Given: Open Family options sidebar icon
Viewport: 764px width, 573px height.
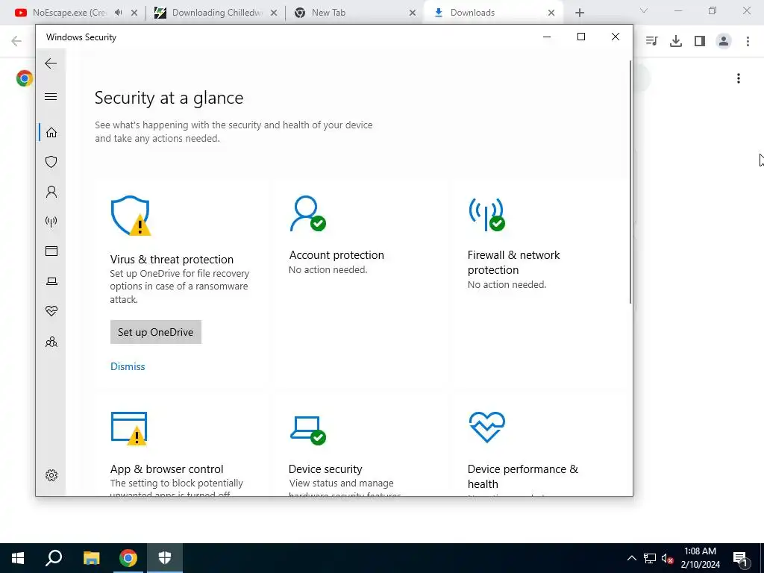Looking at the screenshot, I should click(51, 342).
